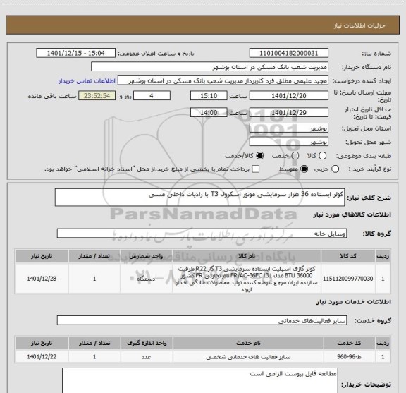Choose the متوسط purchase process option
This screenshot has height=393, width=406.
pos(304,169)
